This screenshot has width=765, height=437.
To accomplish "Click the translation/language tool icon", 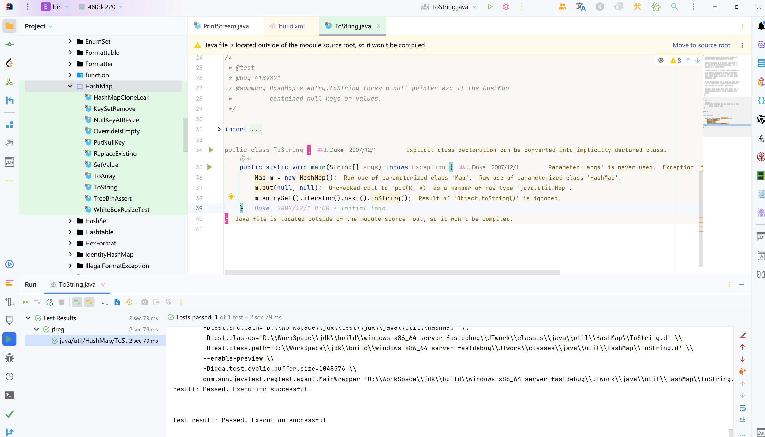I will (581, 7).
